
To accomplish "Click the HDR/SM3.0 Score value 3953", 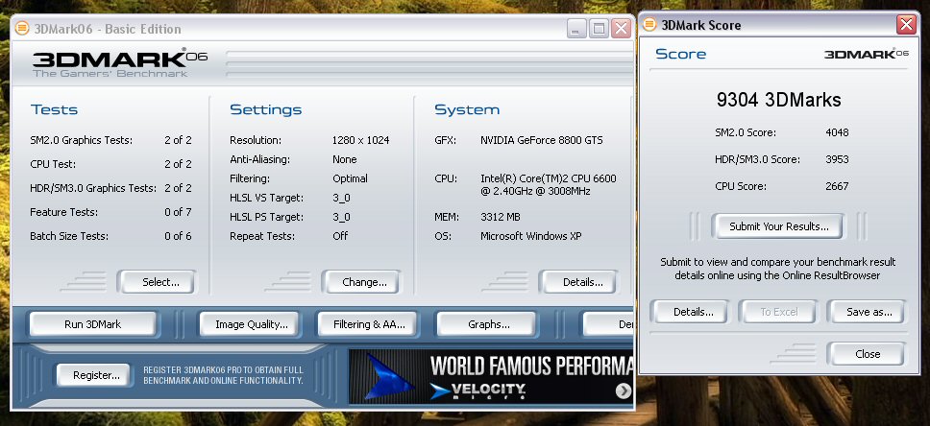I will pos(837,158).
